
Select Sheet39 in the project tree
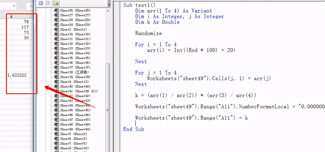pos(72,77)
